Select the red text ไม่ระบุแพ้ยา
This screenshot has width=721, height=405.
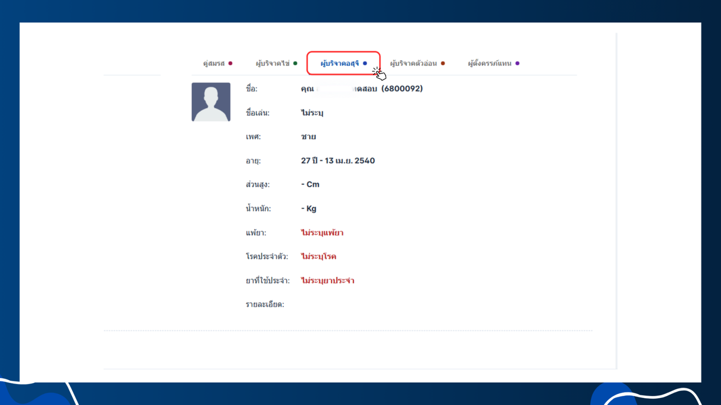[322, 233]
